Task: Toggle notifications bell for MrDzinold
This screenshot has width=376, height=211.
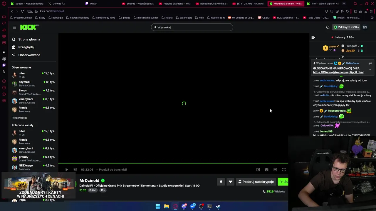Action: tap(221, 182)
